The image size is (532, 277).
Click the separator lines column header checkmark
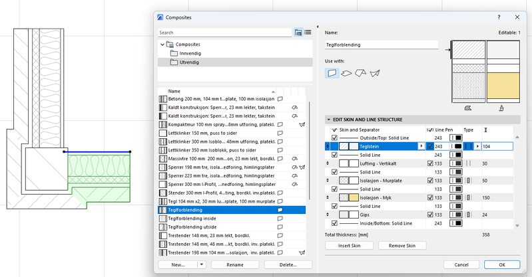334,130
